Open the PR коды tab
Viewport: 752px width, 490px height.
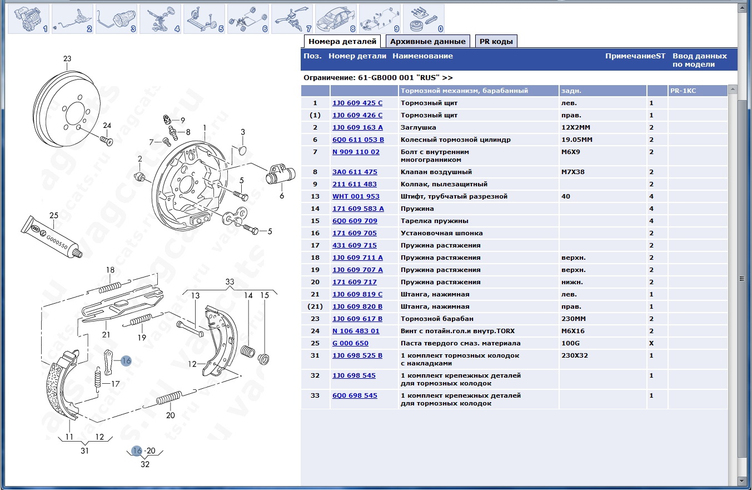[x=496, y=41]
